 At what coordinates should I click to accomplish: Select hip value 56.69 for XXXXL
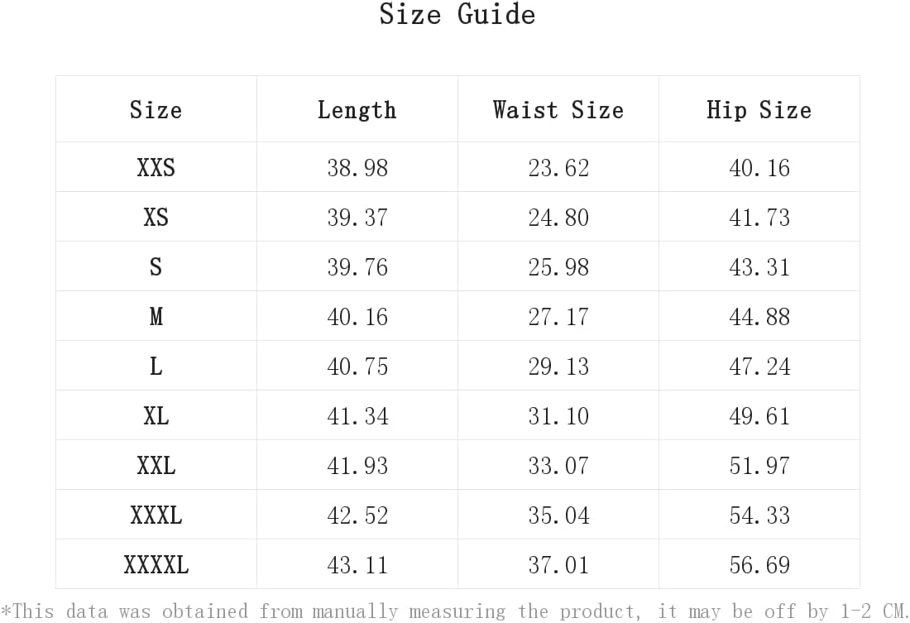tap(759, 565)
